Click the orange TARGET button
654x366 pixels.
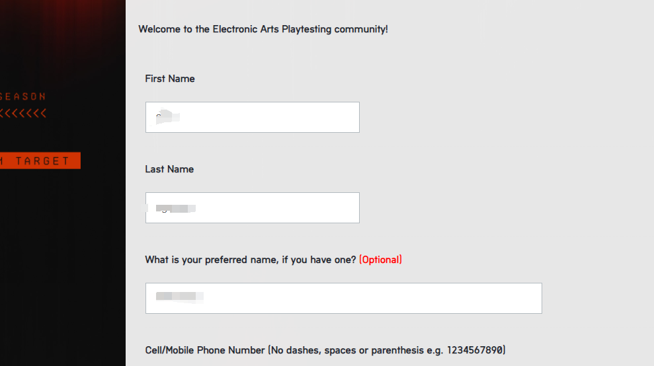pos(40,161)
